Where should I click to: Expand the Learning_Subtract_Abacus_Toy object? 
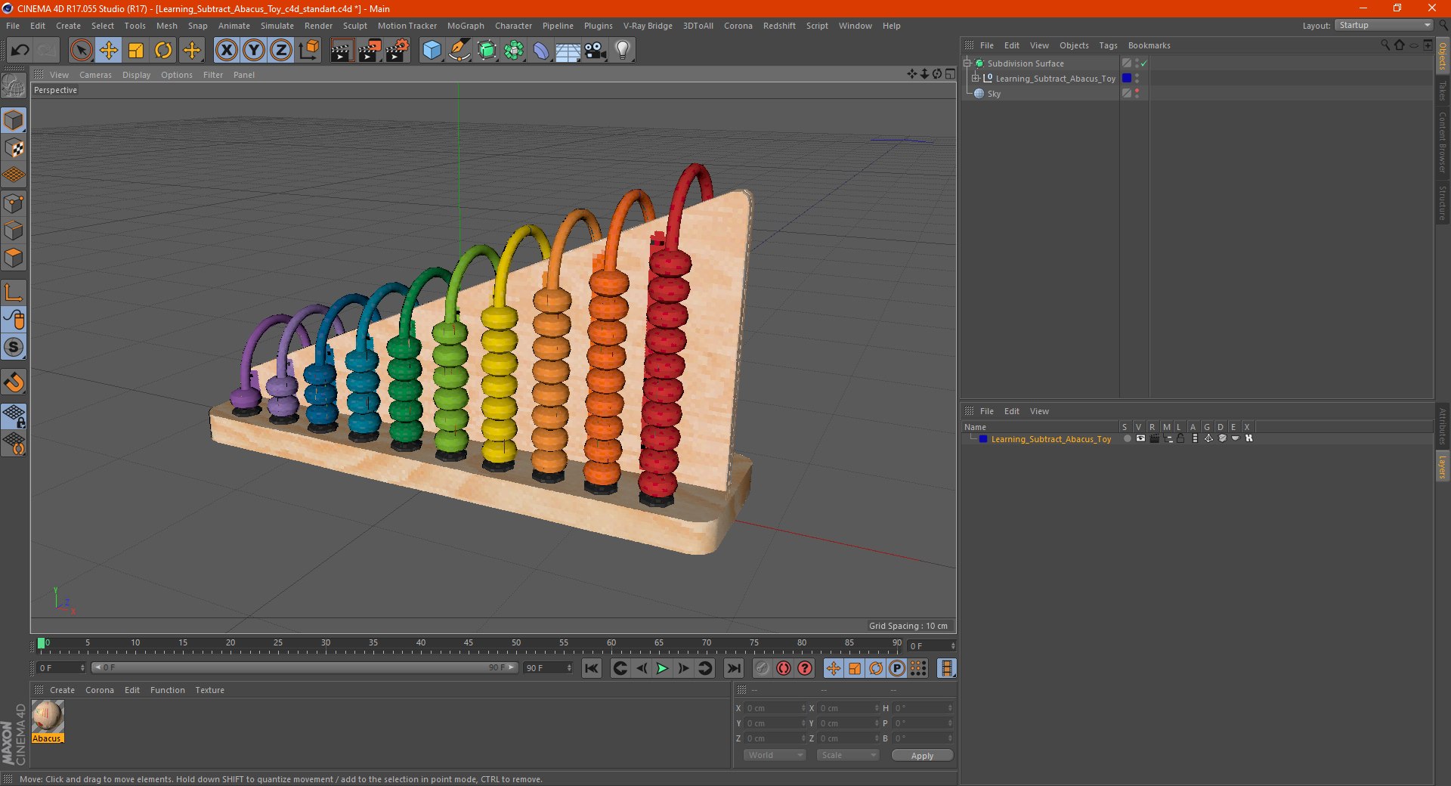(975, 78)
